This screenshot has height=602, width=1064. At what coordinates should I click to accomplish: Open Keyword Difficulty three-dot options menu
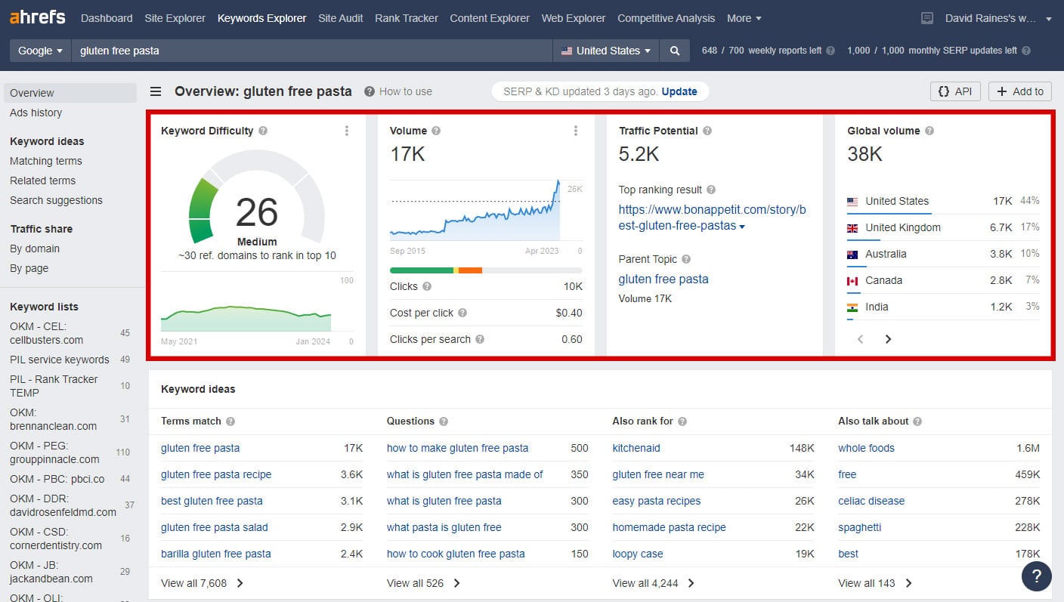coord(347,131)
